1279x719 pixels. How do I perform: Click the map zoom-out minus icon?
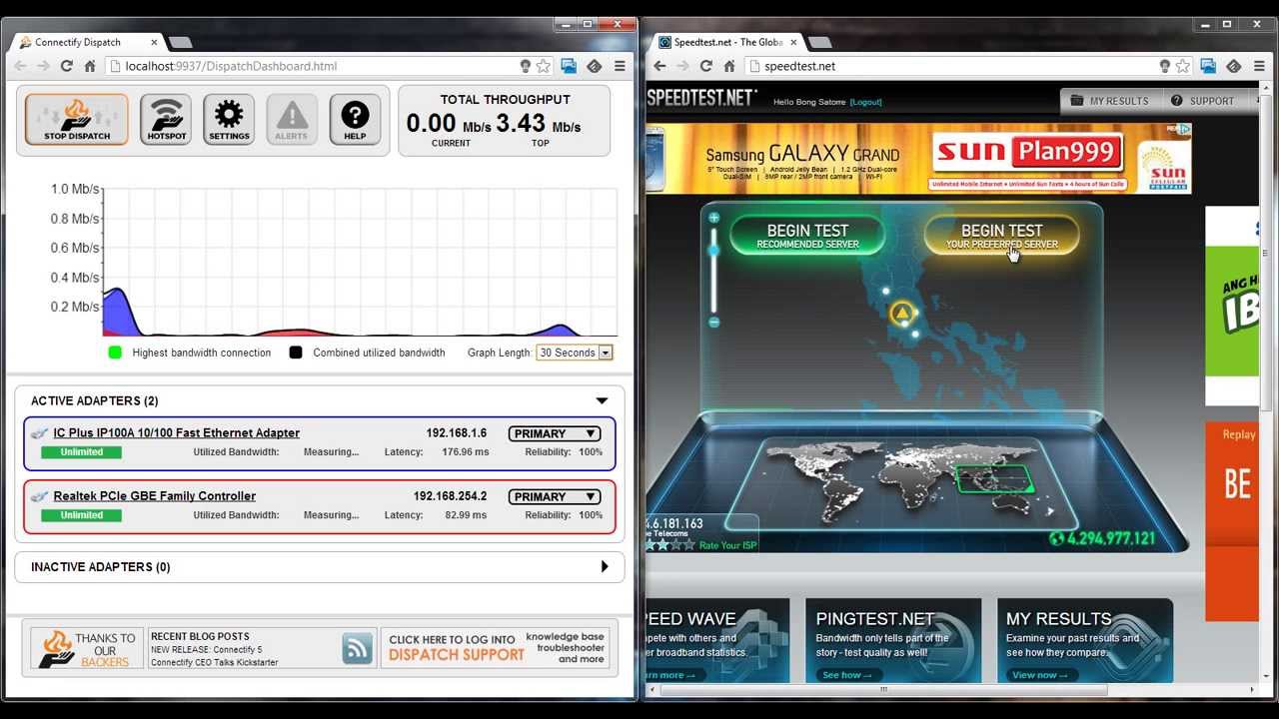tap(713, 322)
